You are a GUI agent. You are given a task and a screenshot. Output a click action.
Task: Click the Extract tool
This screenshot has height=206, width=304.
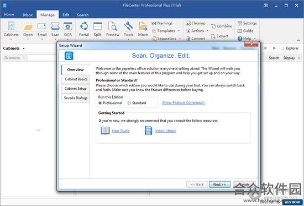pyautogui.click(x=219, y=36)
